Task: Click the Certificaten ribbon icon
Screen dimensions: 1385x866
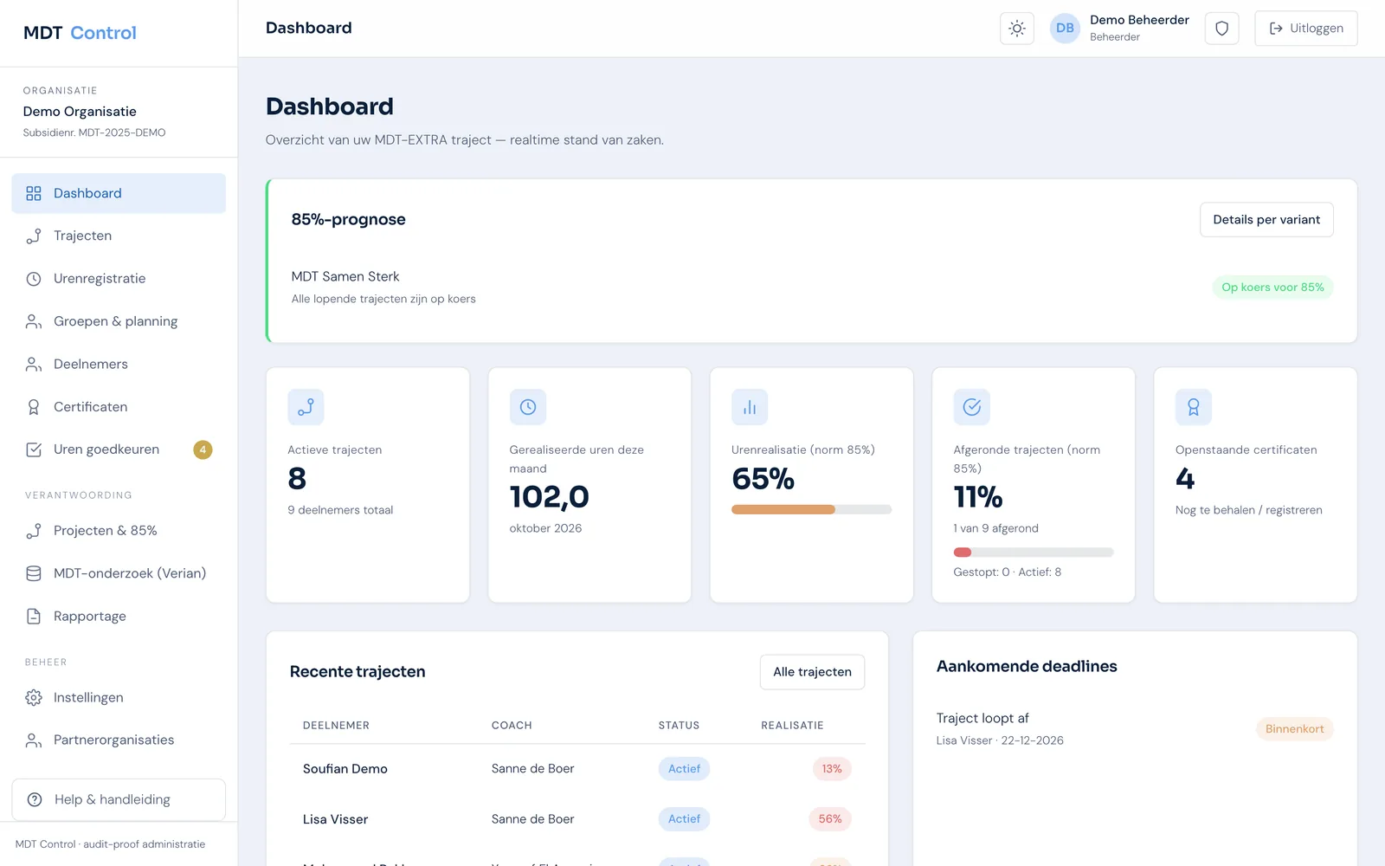Action: click(x=34, y=407)
